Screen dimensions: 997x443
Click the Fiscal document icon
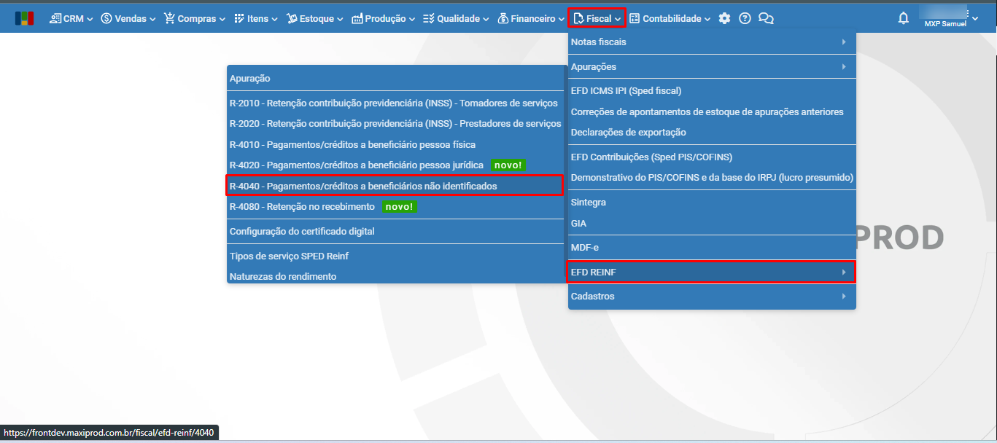(x=578, y=18)
